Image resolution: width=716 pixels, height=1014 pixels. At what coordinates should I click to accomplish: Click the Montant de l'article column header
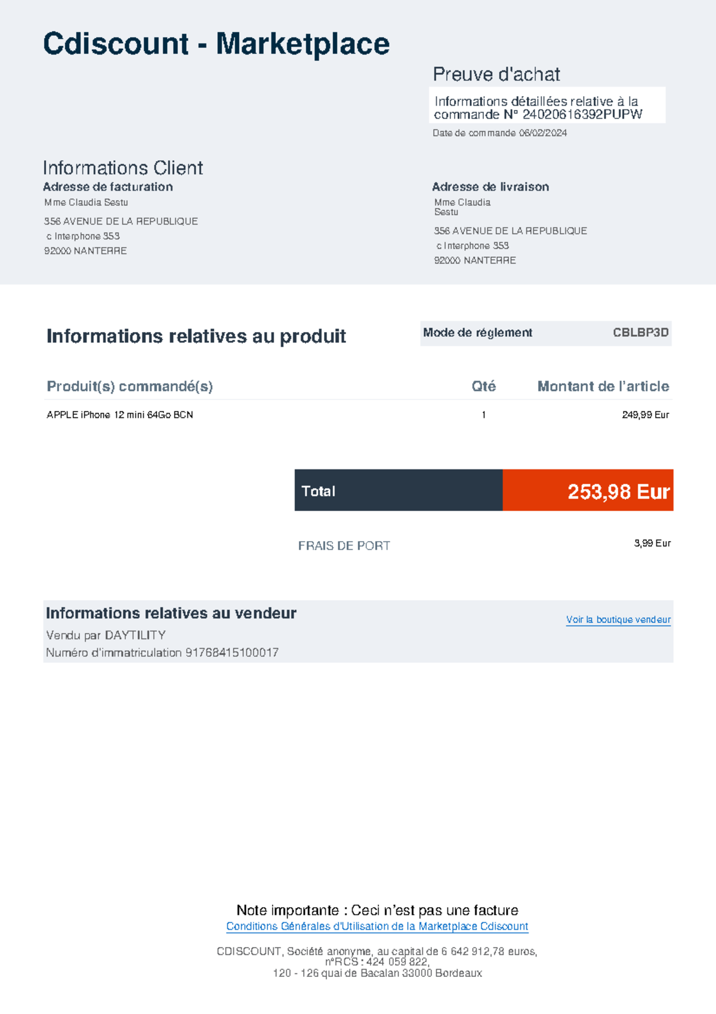point(603,386)
